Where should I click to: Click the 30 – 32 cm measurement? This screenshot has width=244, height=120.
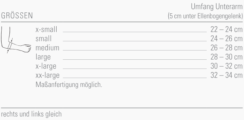tap(226, 66)
